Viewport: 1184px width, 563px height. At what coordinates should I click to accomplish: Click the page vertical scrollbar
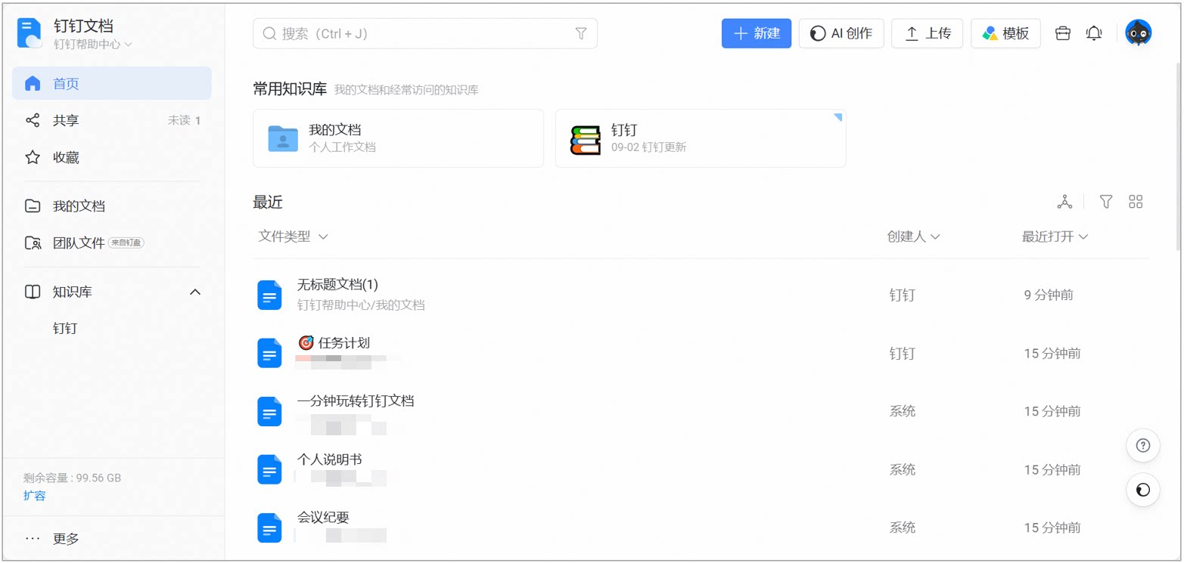1177,159
